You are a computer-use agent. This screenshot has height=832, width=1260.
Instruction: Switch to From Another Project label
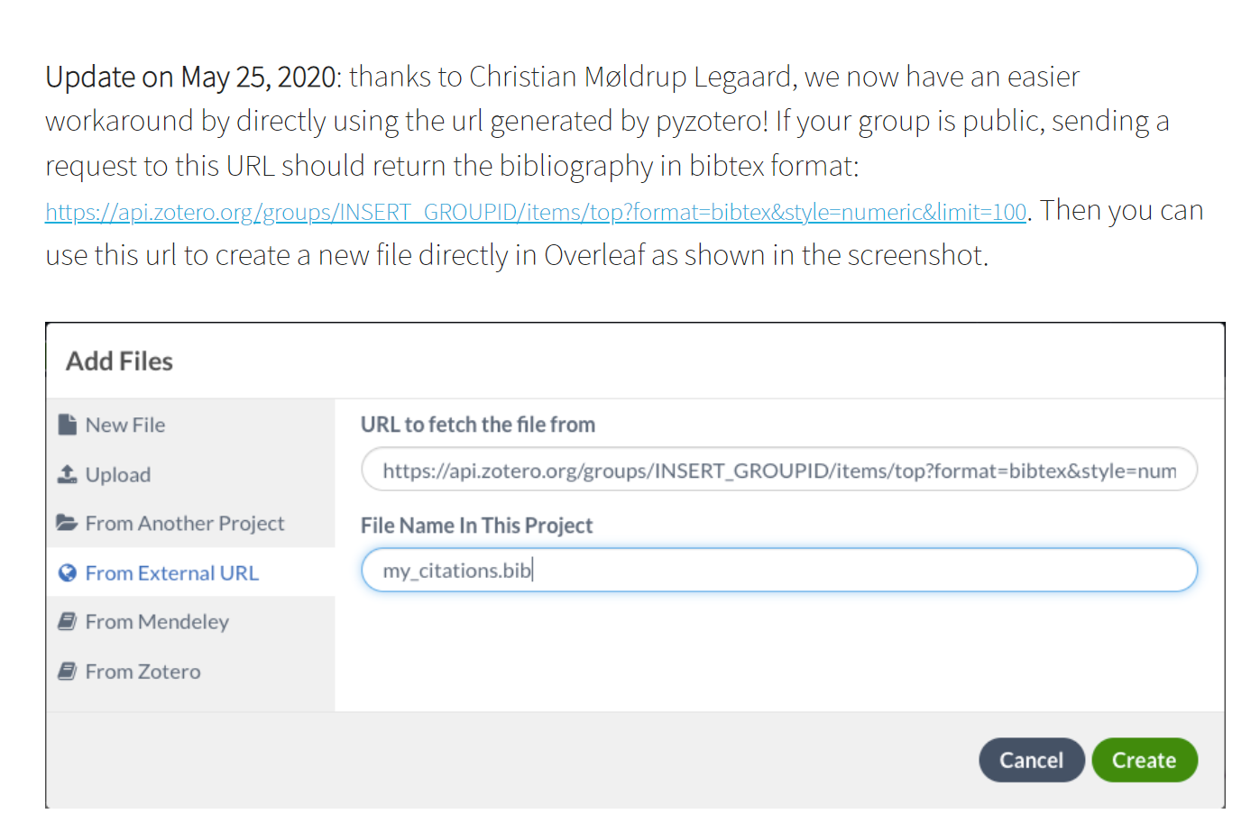click(185, 524)
